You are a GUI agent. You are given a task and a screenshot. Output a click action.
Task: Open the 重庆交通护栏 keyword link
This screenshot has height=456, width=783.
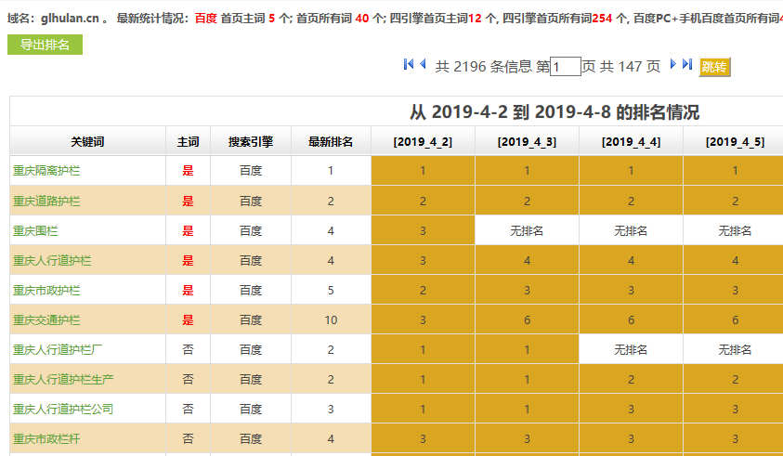pyautogui.click(x=46, y=319)
